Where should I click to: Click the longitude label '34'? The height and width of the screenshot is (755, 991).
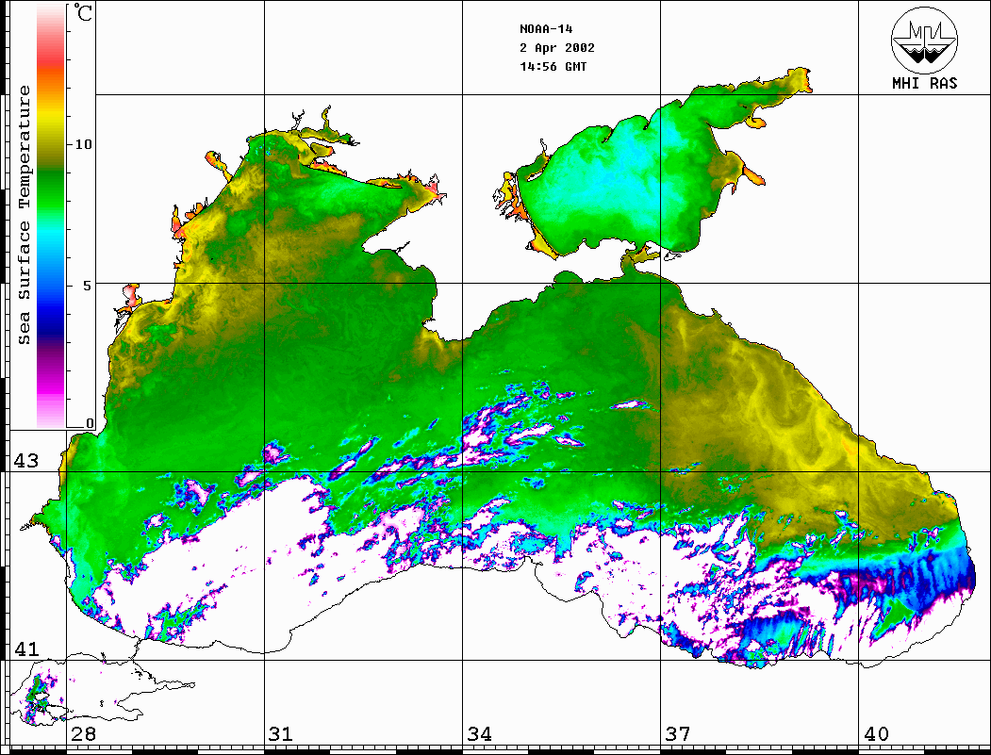tap(479, 733)
